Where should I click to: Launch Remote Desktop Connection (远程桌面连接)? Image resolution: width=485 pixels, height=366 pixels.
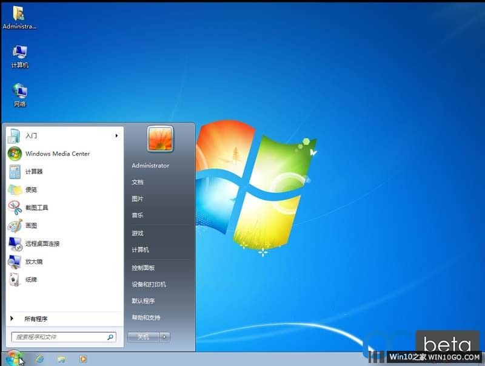(42, 243)
